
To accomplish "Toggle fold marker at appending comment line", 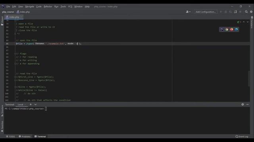I will click(x=15, y=64).
